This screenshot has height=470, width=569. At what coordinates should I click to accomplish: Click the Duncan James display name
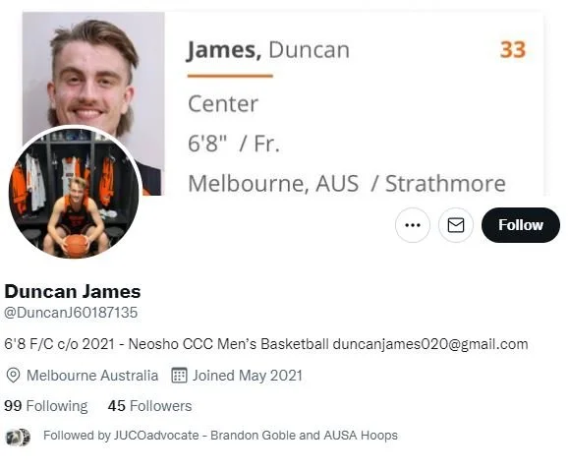tap(73, 292)
